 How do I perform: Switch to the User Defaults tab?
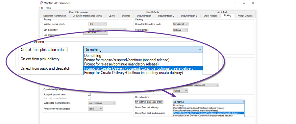coord(153,12)
